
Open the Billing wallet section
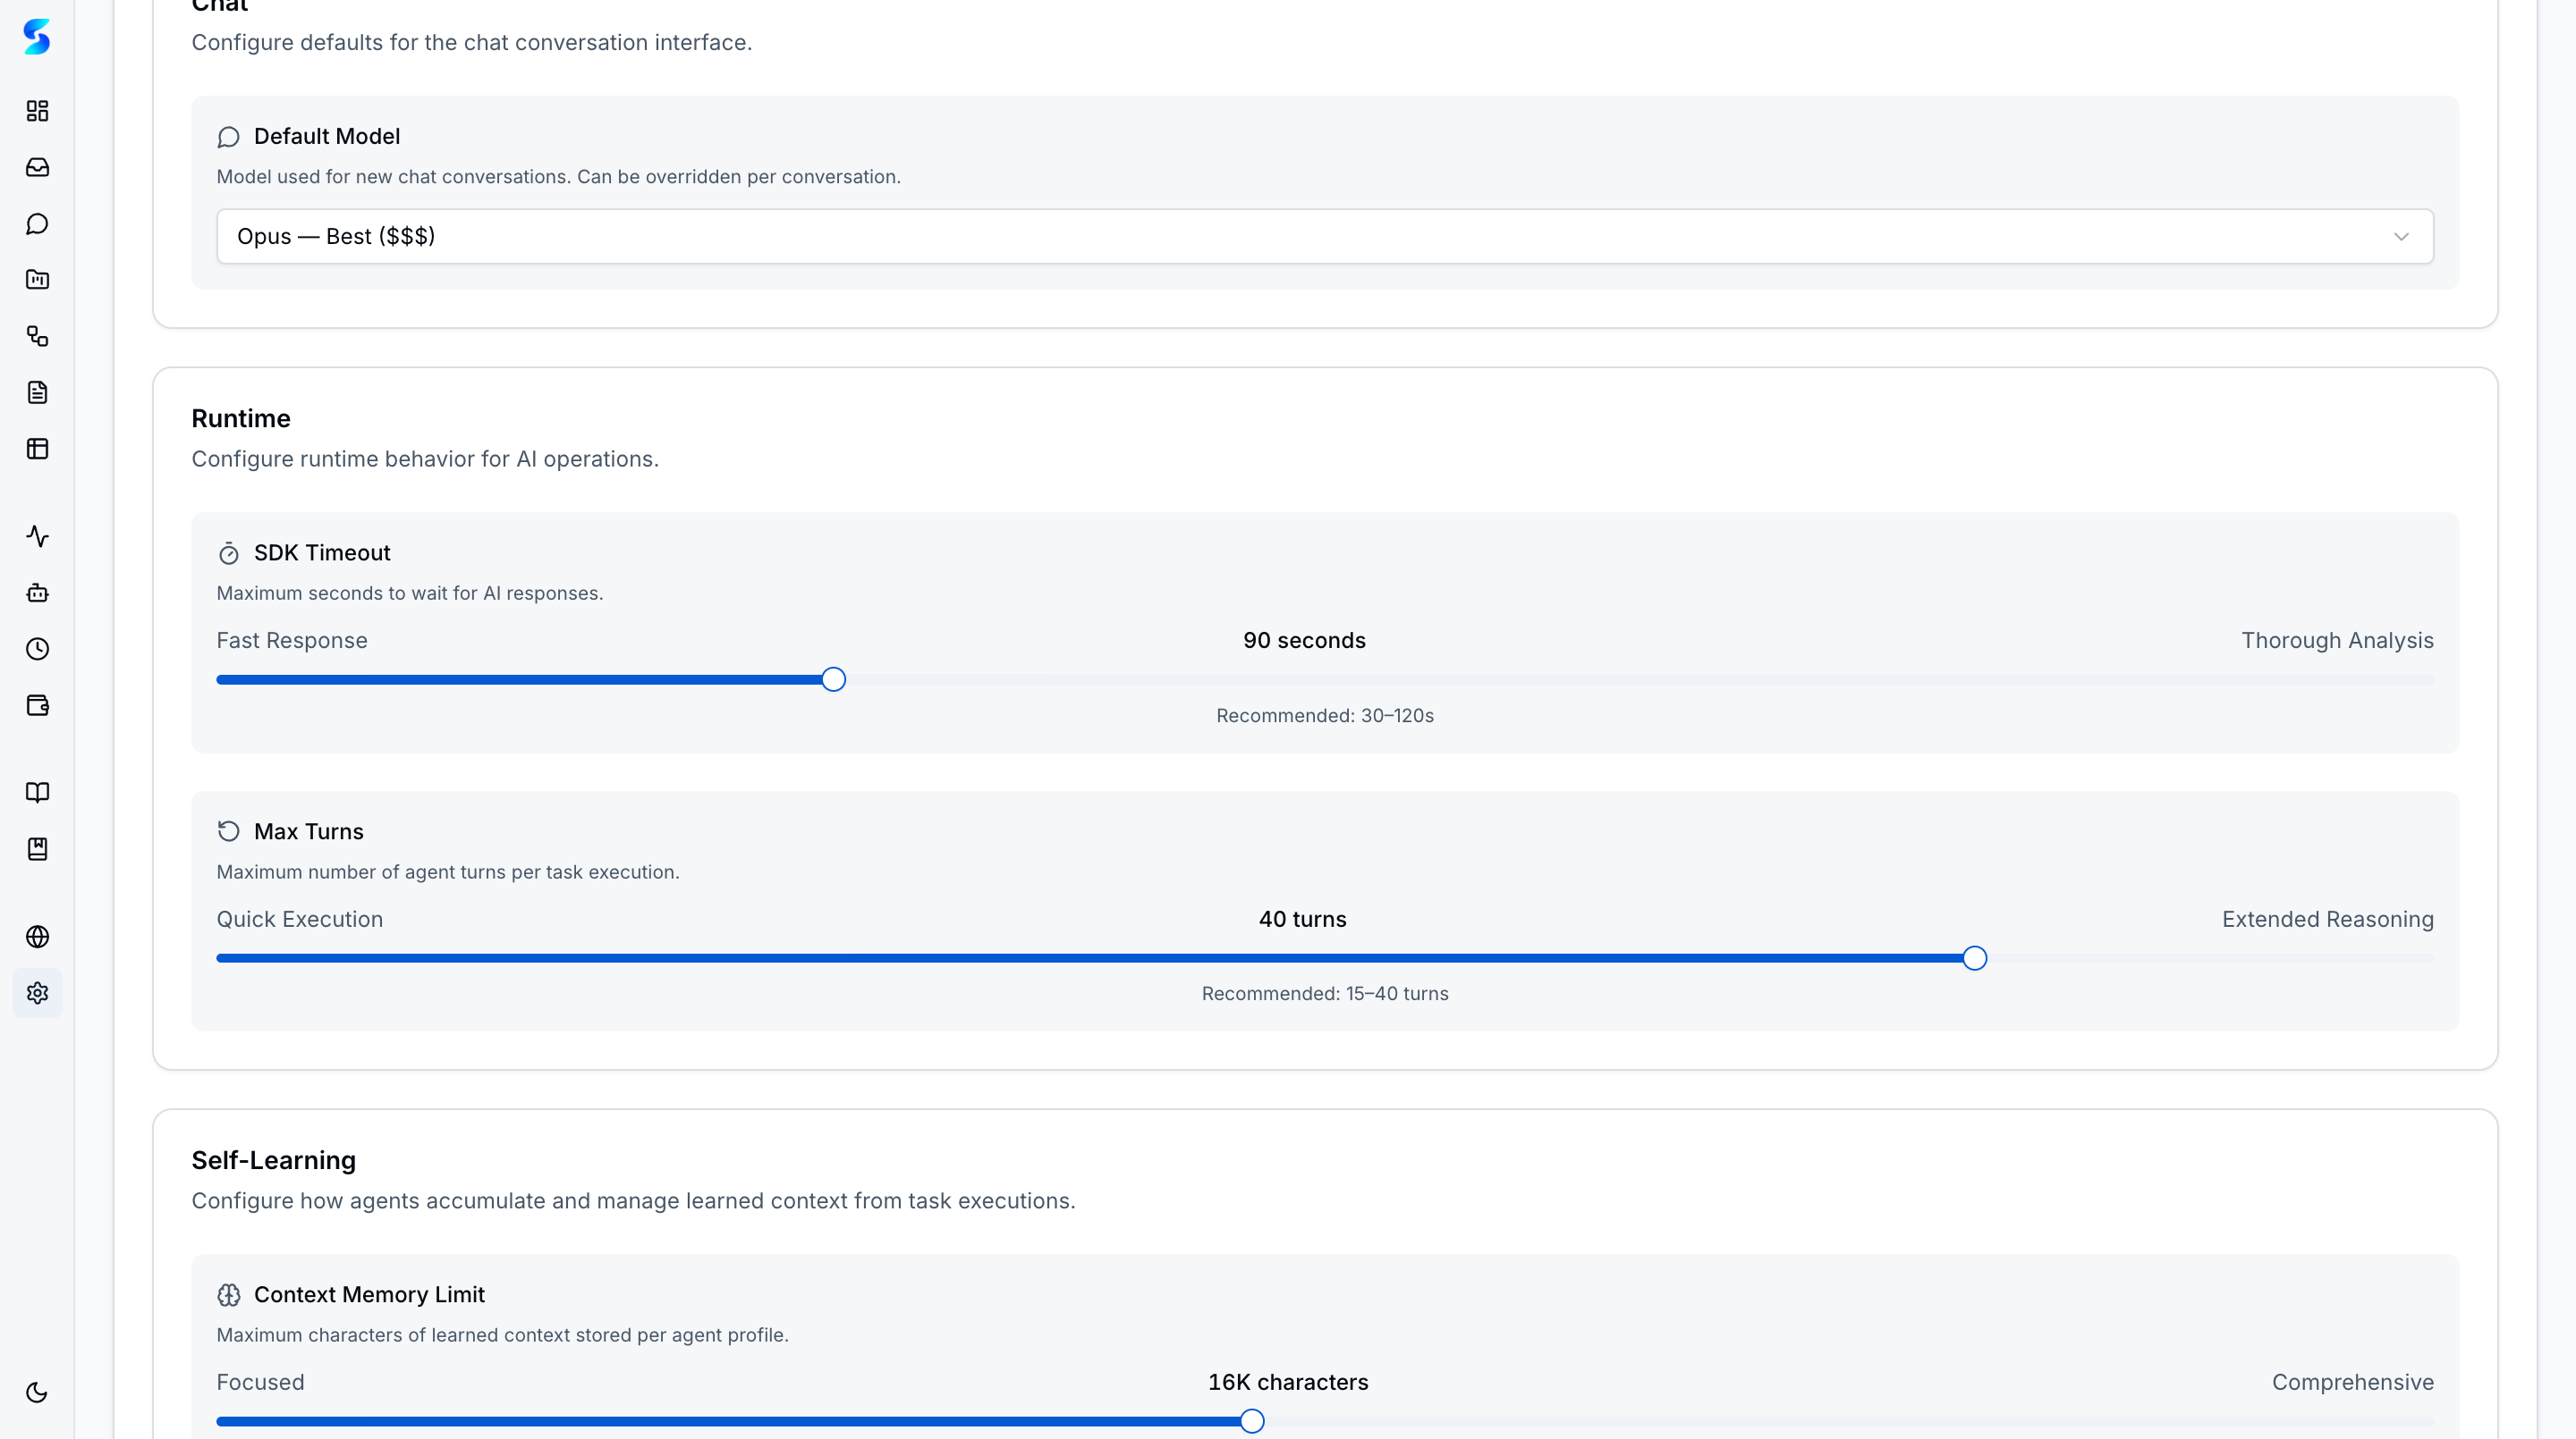pos(37,704)
